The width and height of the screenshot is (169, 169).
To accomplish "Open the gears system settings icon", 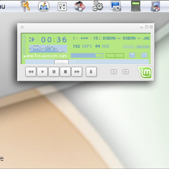I will (98, 6).
